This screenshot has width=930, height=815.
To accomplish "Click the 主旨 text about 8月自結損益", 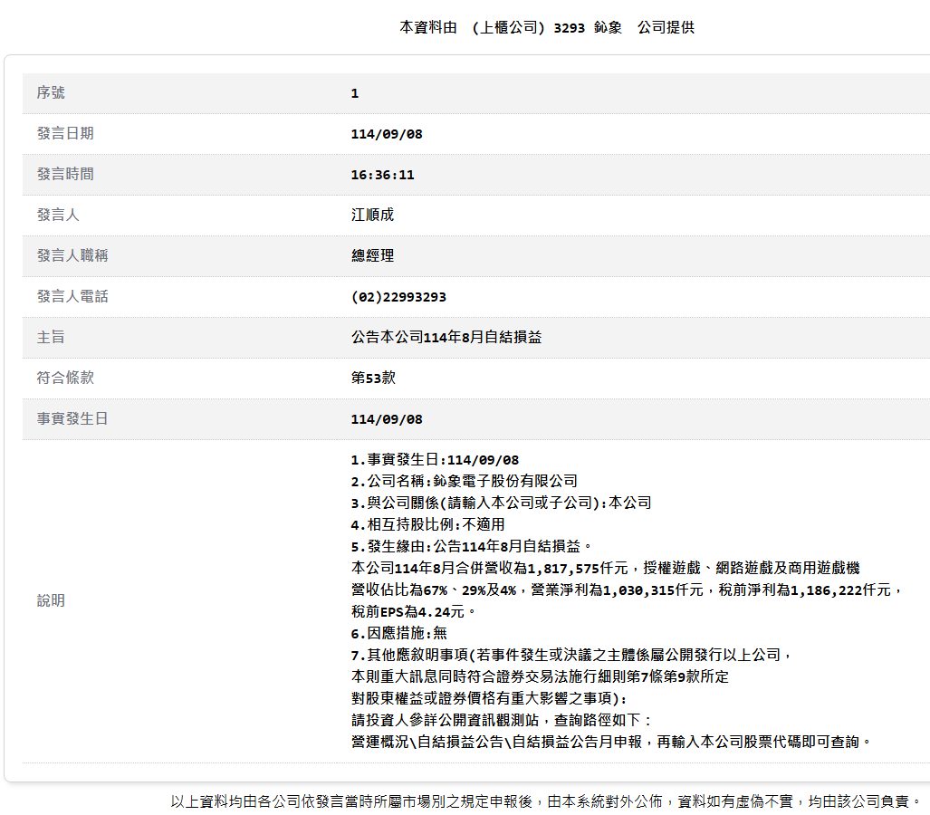I will pyautogui.click(x=446, y=337).
